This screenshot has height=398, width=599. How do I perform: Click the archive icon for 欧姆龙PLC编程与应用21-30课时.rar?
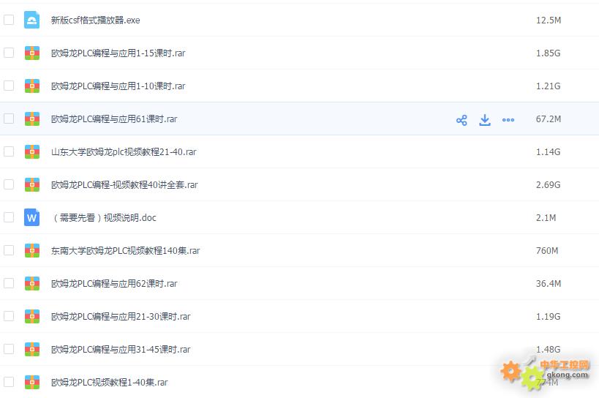coord(32,316)
